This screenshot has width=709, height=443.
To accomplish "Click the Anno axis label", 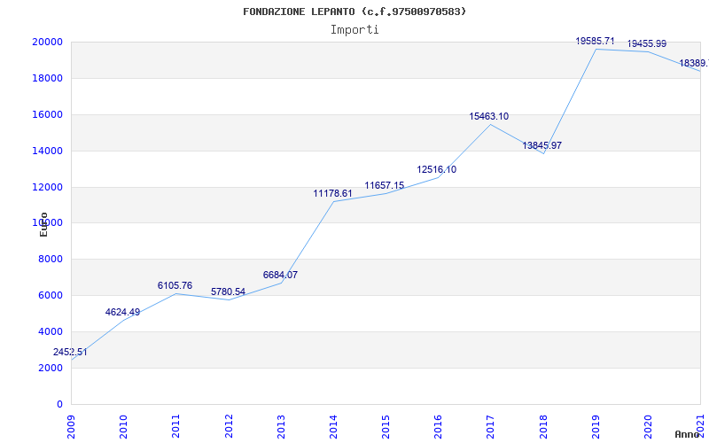I will pos(688,434).
